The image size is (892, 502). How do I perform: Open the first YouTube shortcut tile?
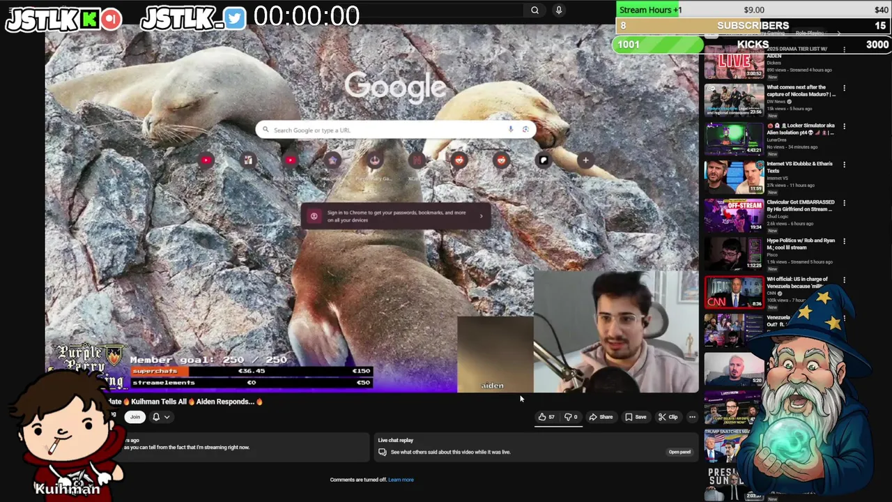pos(206,160)
